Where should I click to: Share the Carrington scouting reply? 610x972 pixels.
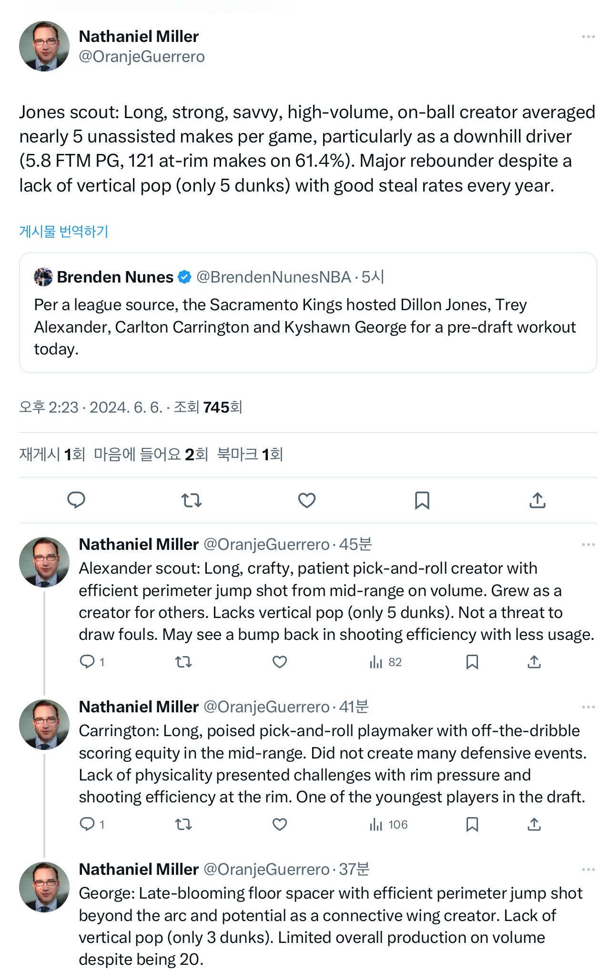534,824
